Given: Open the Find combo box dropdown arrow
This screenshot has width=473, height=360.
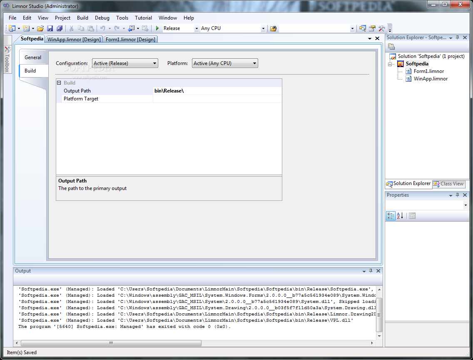Looking at the screenshot, I should coord(352,28).
